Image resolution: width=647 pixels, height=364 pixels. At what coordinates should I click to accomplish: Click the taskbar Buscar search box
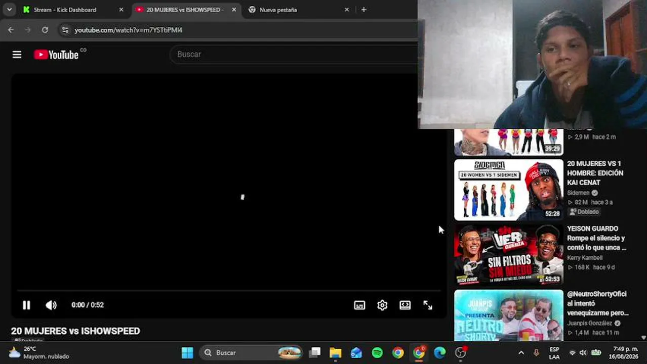coord(252,352)
